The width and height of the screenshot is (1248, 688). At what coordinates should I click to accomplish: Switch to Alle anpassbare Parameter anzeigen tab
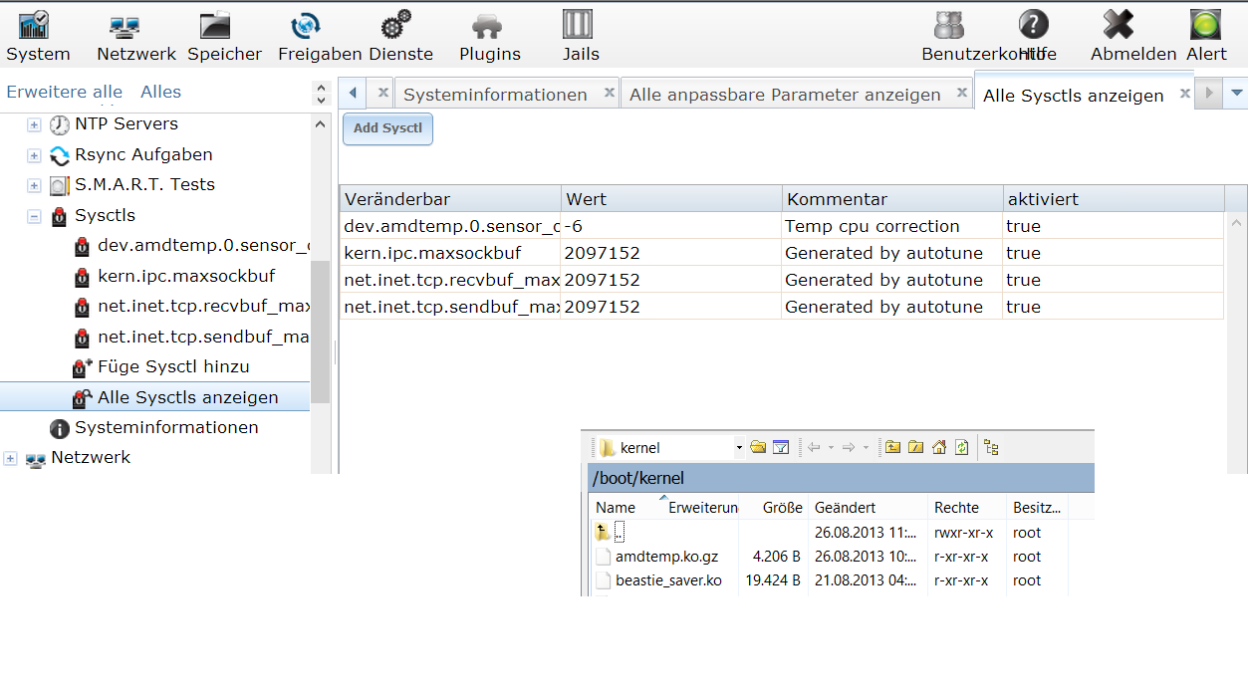pos(785,95)
